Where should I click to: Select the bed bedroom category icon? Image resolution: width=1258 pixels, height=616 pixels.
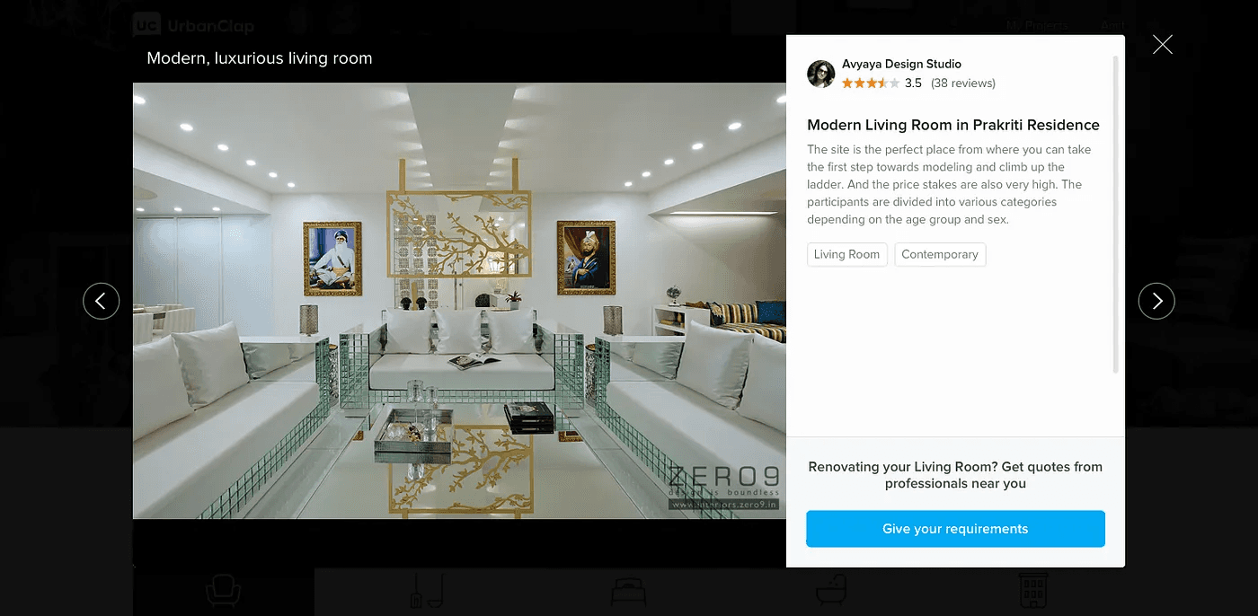pyautogui.click(x=629, y=591)
